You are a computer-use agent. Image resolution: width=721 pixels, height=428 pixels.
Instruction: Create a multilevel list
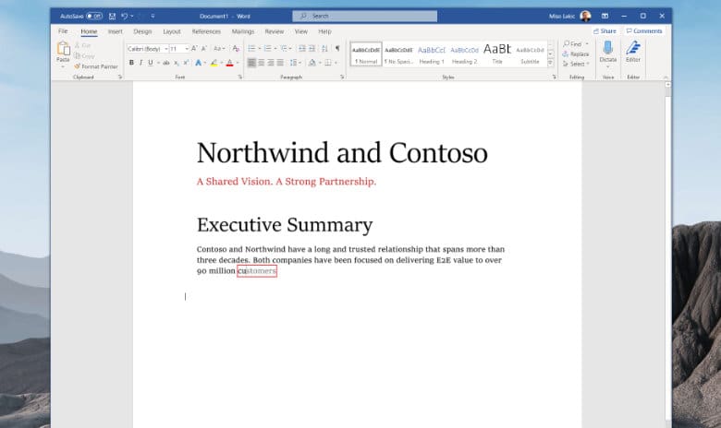(284, 48)
